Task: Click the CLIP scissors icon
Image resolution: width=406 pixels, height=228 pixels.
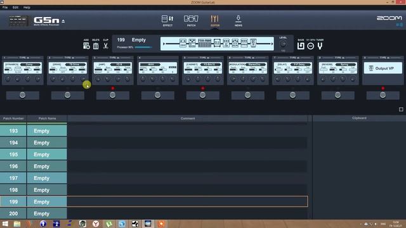Action: (105, 46)
